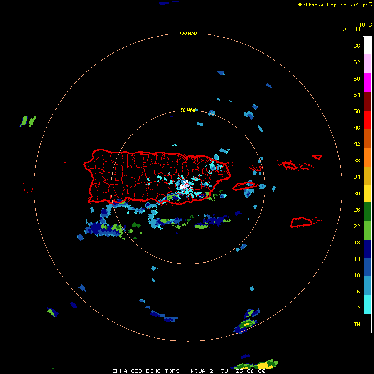374x374 pixels.
Task: Click the 58 legend value
Action: (x=357, y=79)
